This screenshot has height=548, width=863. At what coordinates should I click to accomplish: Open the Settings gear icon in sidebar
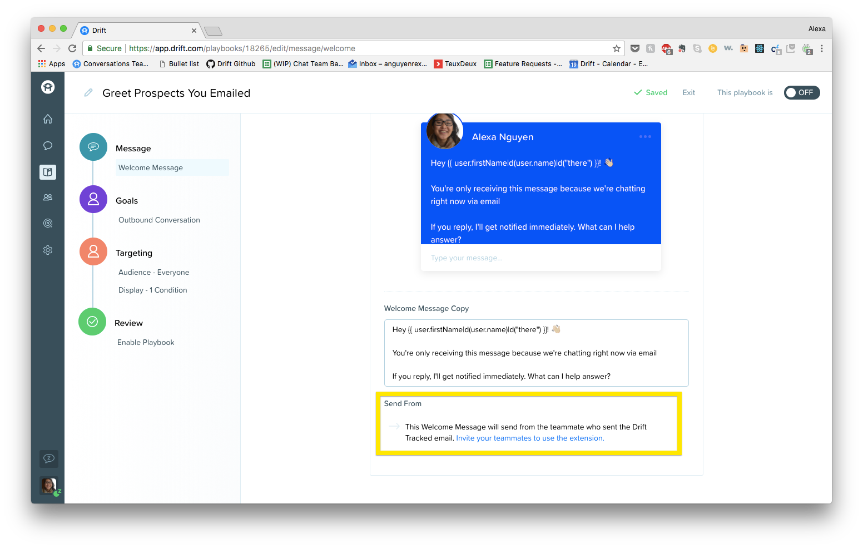point(48,250)
